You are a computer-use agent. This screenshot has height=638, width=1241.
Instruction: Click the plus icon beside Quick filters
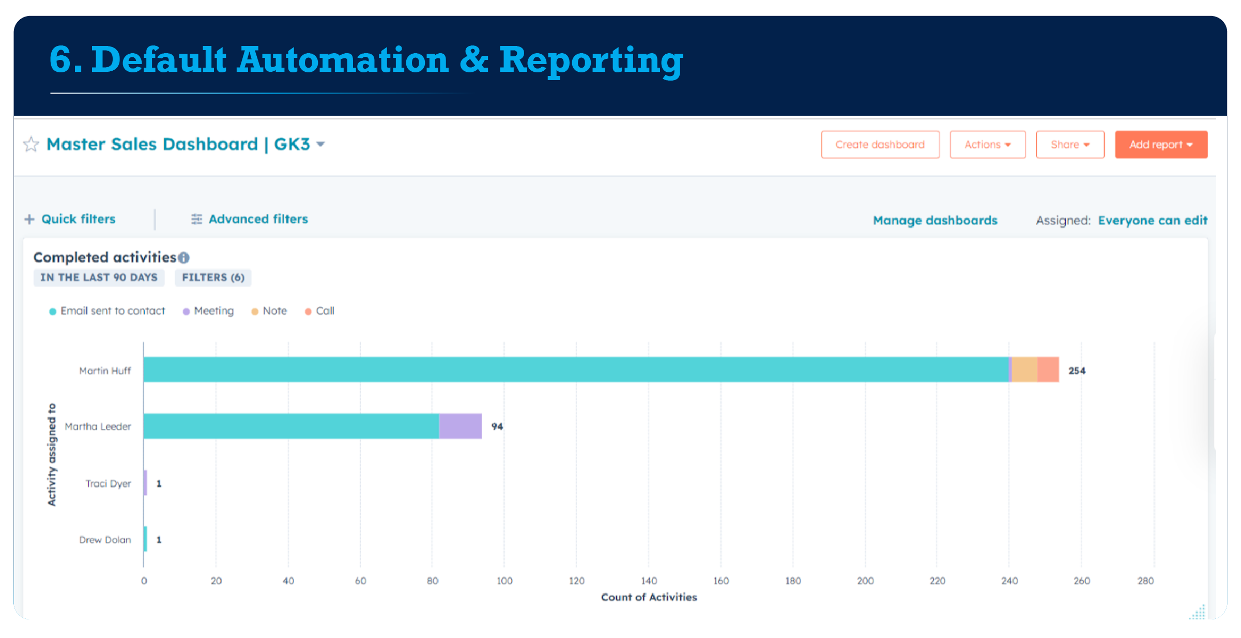point(29,219)
